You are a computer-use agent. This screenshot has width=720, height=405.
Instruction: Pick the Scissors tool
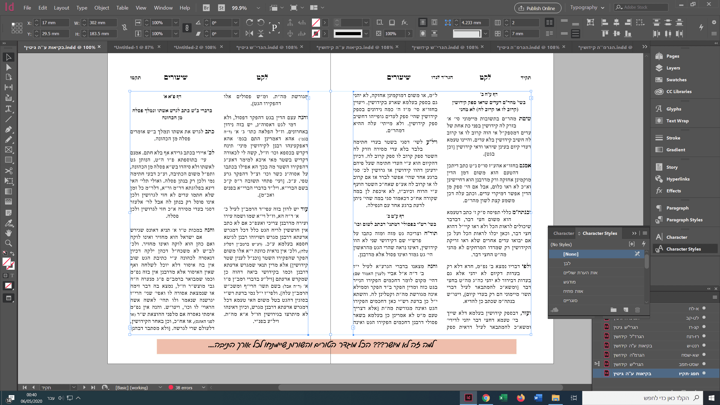[8, 171]
